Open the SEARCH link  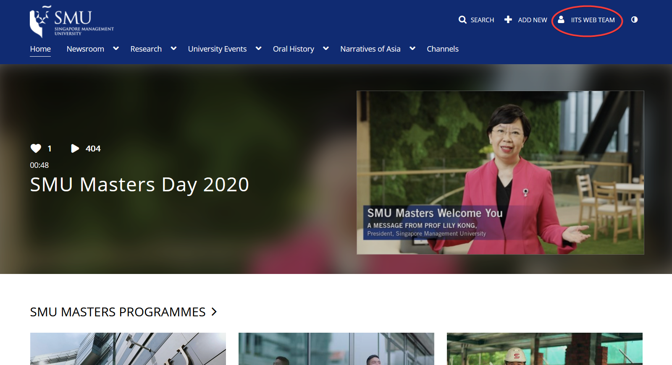pos(482,20)
